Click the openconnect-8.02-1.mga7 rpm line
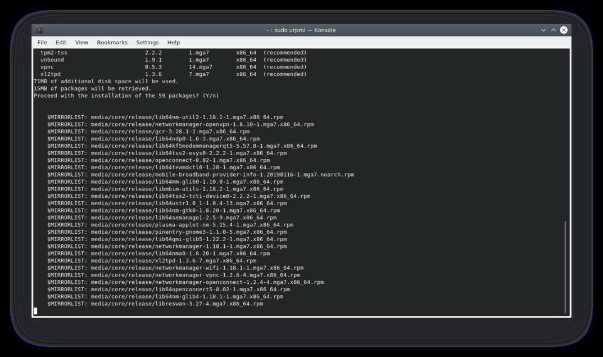This screenshot has height=357, width=603. tap(158, 160)
